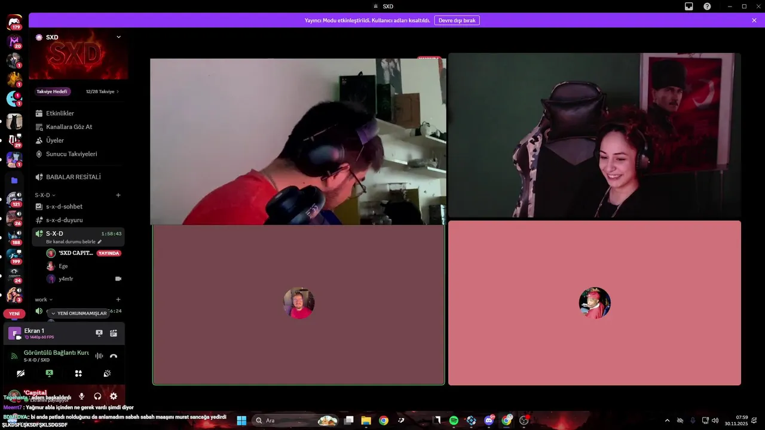This screenshot has height=430, width=765.
Task: Focus the green-bordered avatar tile (man in red)
Action: 299,304
